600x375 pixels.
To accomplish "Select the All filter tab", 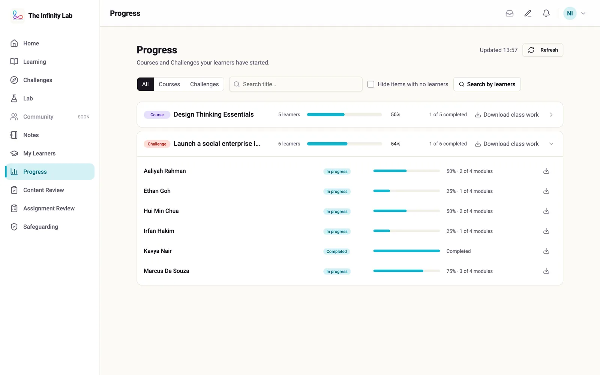I will (145, 84).
